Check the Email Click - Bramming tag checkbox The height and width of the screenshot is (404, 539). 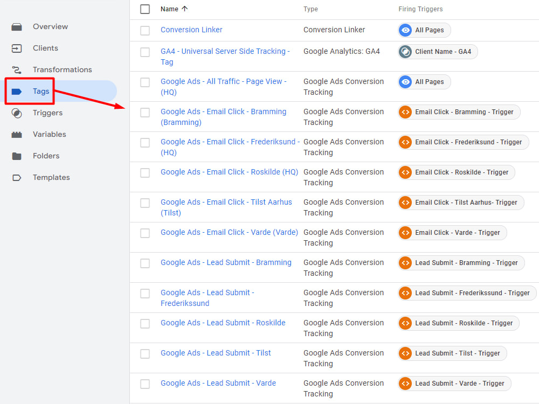coord(145,113)
